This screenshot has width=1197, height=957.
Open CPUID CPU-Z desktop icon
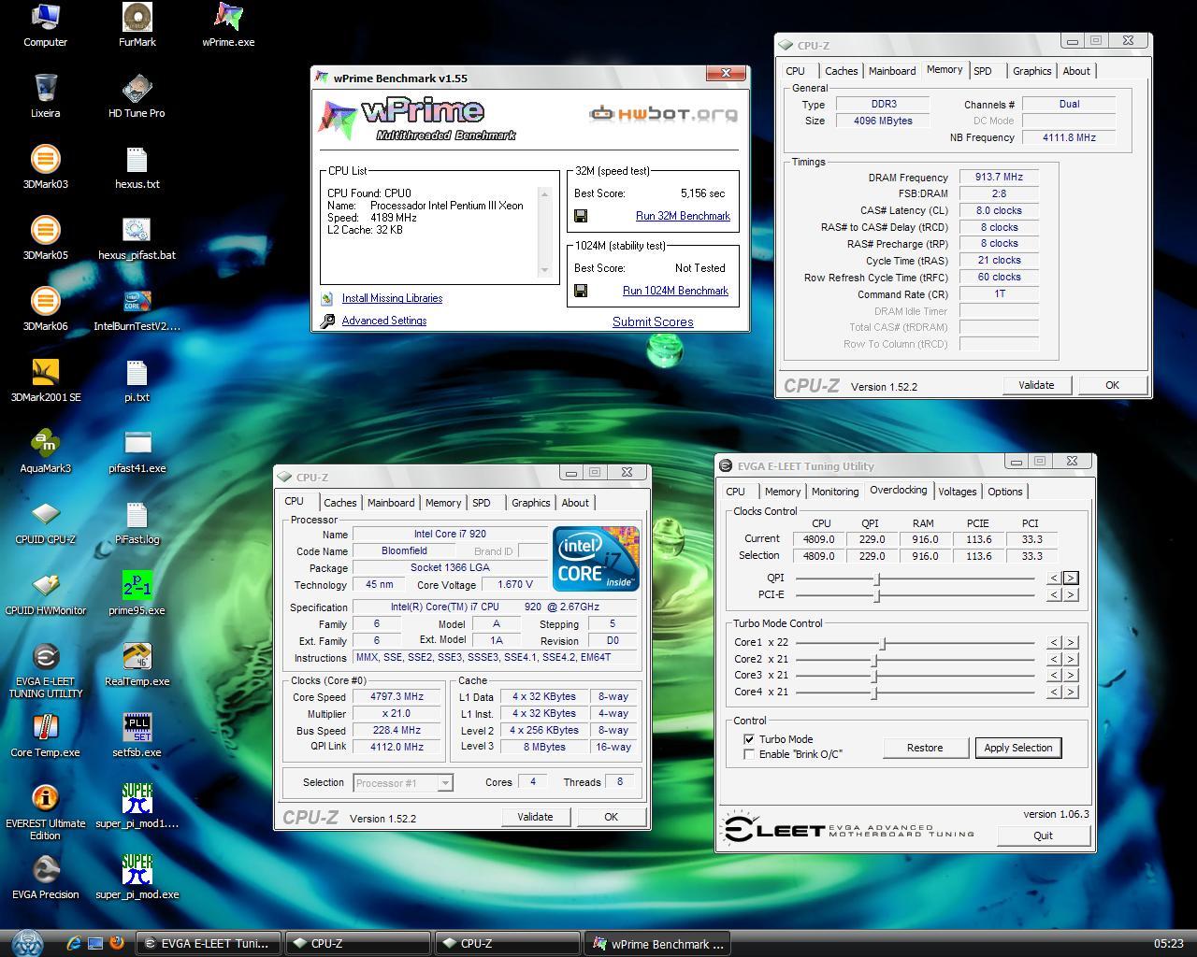pyautogui.click(x=45, y=522)
